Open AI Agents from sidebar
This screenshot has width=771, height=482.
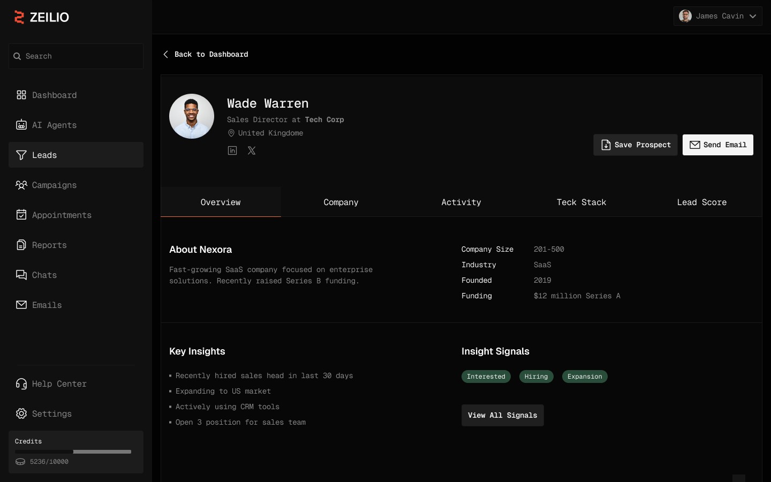76,125
